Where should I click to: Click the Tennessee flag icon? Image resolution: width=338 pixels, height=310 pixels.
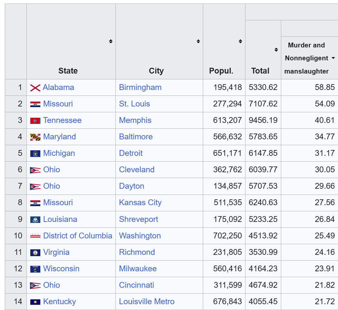tap(35, 121)
